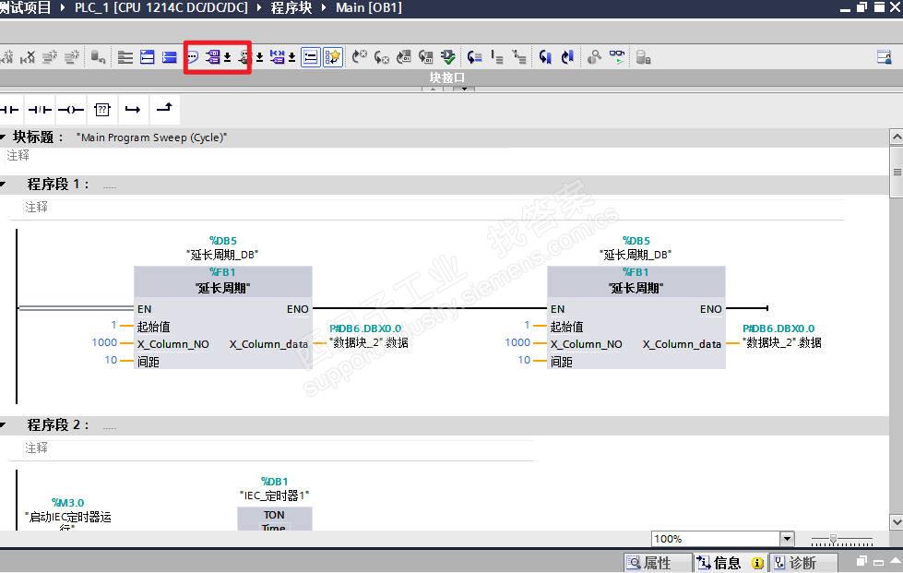Click the delete network toolbar icon
Image resolution: width=903 pixels, height=573 pixels.
point(28,57)
